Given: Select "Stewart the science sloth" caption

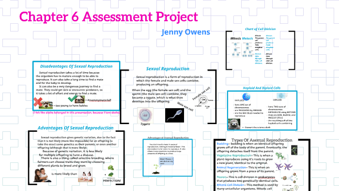Looking at the screenshot, I should point(258,127).
